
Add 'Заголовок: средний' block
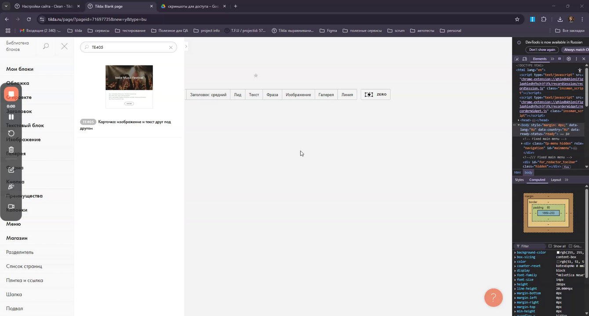coord(208,94)
